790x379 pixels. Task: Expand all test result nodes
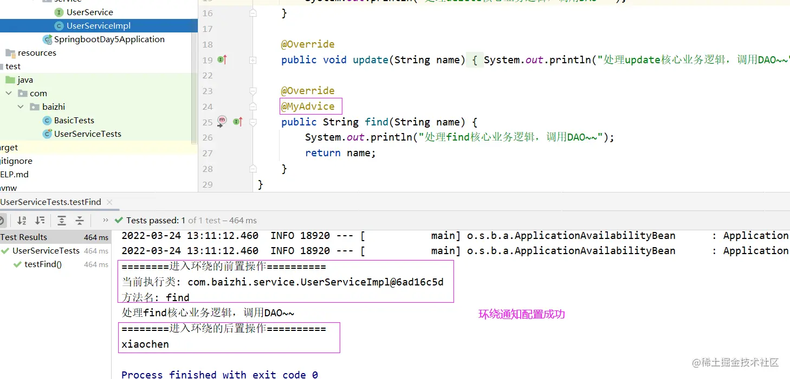pyautogui.click(x=62, y=220)
